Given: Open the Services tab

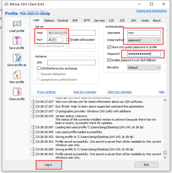Looking at the screenshot, I should (99, 20).
